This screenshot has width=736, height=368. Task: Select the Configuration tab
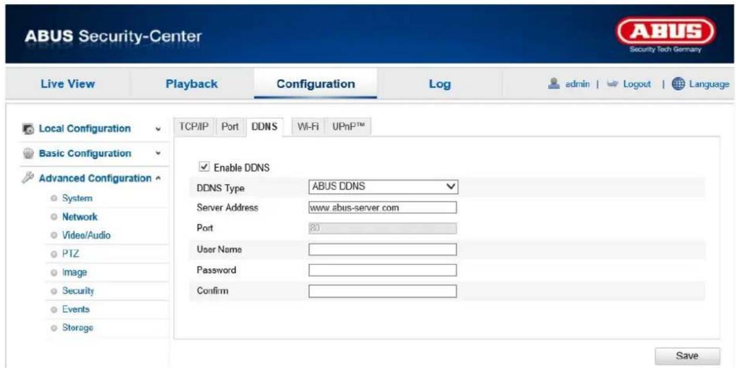tap(316, 84)
